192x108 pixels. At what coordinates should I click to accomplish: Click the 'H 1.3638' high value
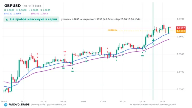[x=21, y=10]
